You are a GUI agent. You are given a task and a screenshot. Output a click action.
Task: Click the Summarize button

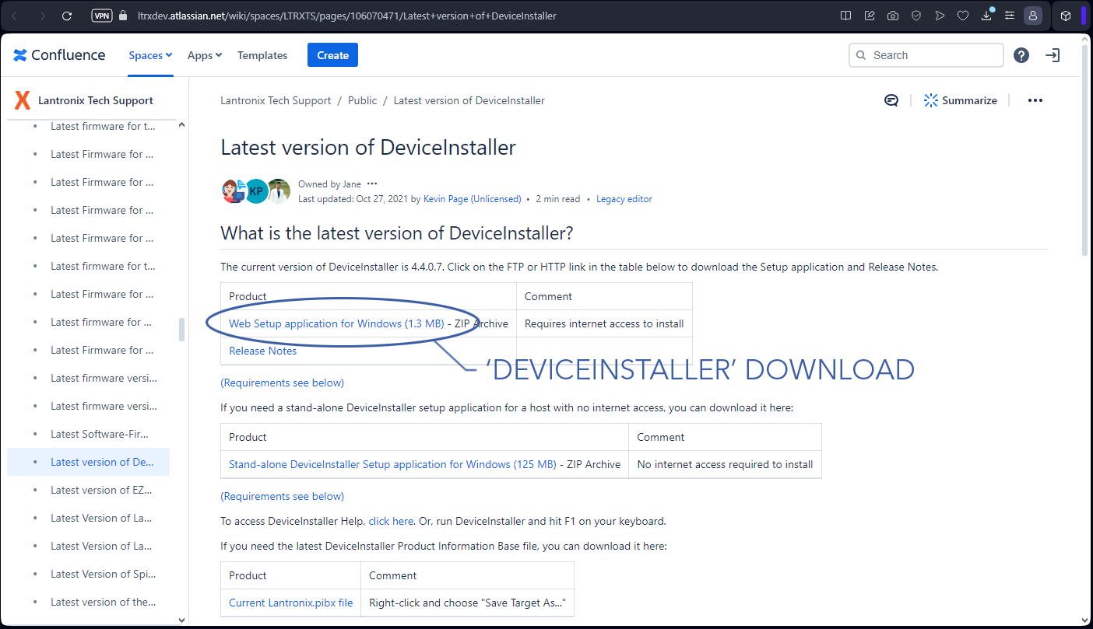click(x=960, y=100)
